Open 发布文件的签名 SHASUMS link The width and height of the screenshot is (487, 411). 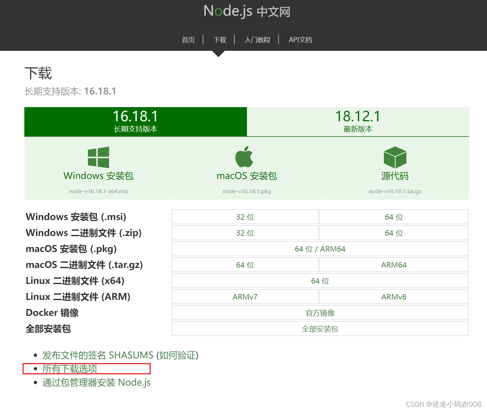pos(98,355)
